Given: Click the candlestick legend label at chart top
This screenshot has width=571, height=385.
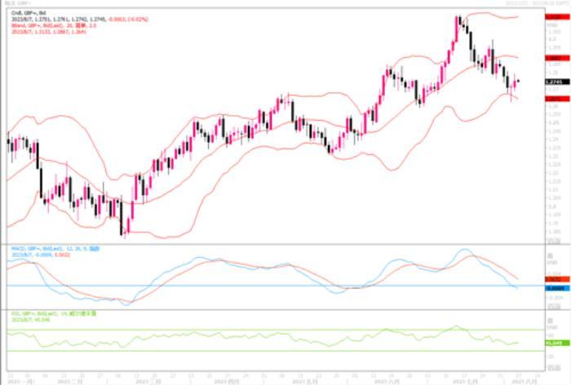Looking at the screenshot, I should click(29, 13).
